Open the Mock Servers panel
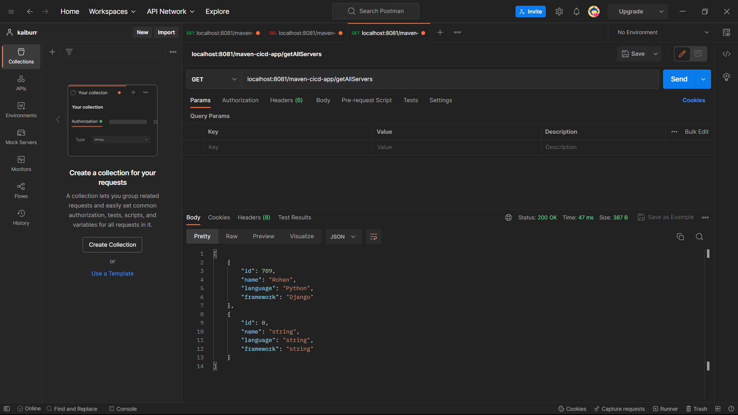738x415 pixels. [21, 137]
